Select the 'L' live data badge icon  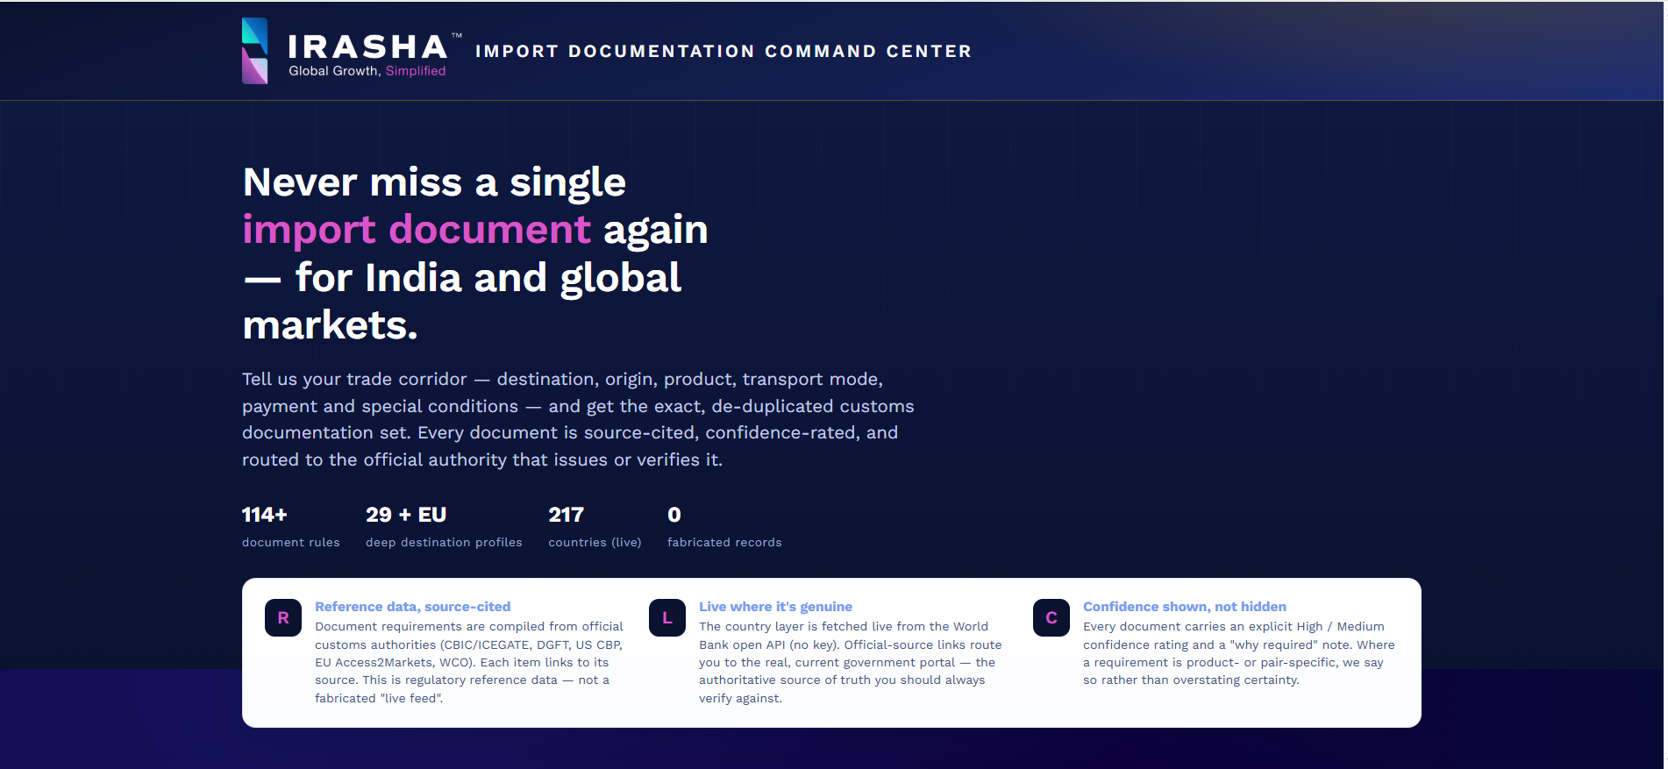[667, 617]
